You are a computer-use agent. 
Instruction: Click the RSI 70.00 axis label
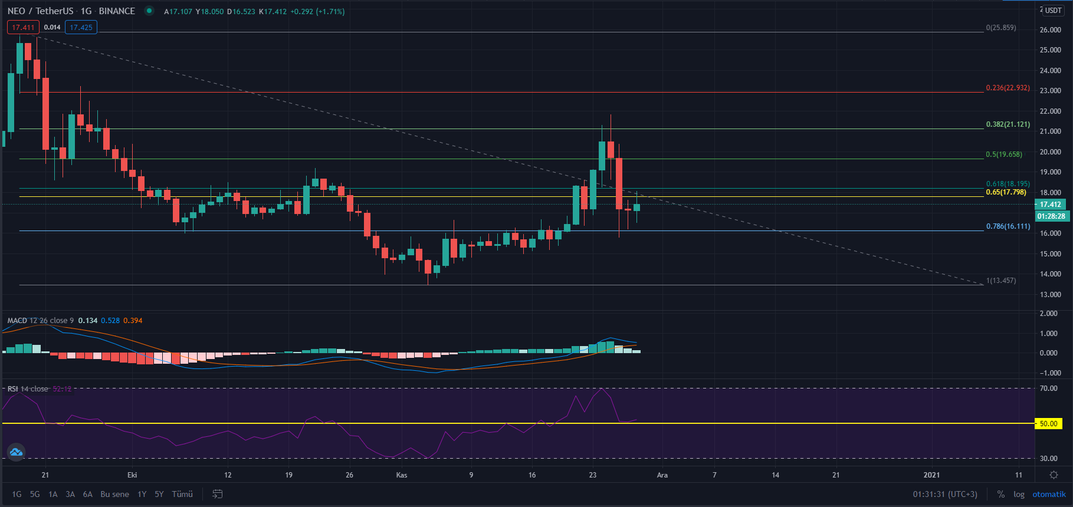[1049, 389]
